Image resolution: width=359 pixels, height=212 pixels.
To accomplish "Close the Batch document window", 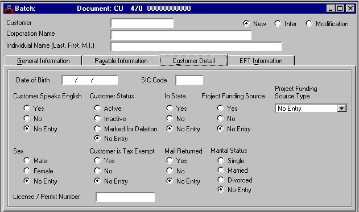I will [350, 9].
